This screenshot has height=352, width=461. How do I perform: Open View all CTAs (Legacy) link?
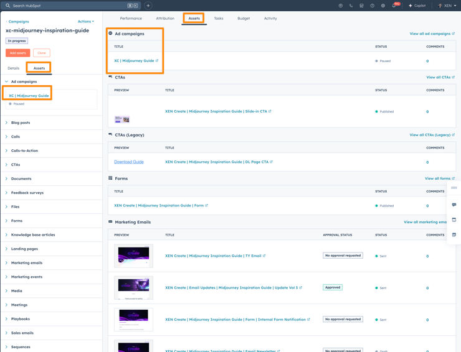pos(432,135)
